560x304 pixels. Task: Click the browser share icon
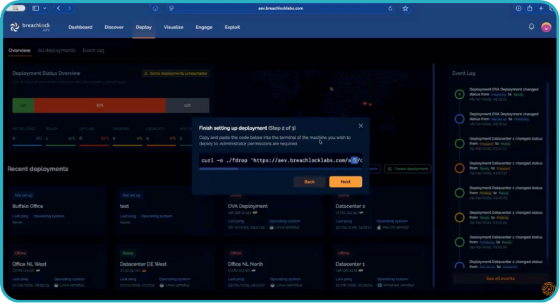point(530,8)
